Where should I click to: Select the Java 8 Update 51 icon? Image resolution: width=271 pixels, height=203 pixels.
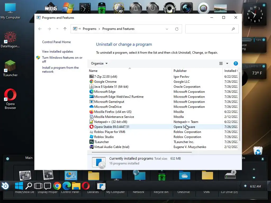tap(91, 86)
